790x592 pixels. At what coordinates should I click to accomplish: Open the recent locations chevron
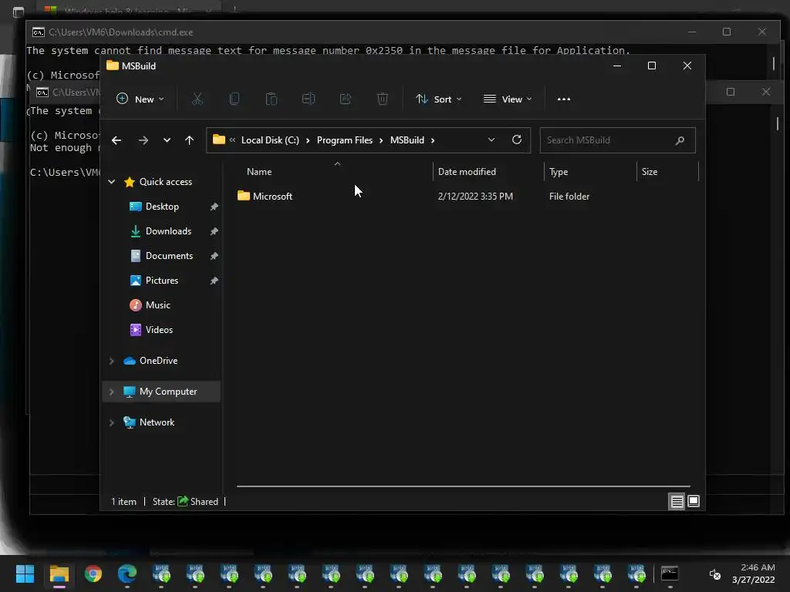click(x=167, y=140)
